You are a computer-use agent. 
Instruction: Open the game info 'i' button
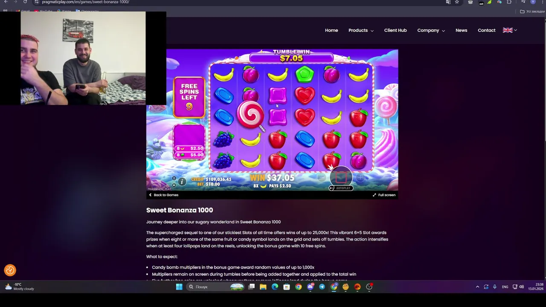click(x=182, y=182)
